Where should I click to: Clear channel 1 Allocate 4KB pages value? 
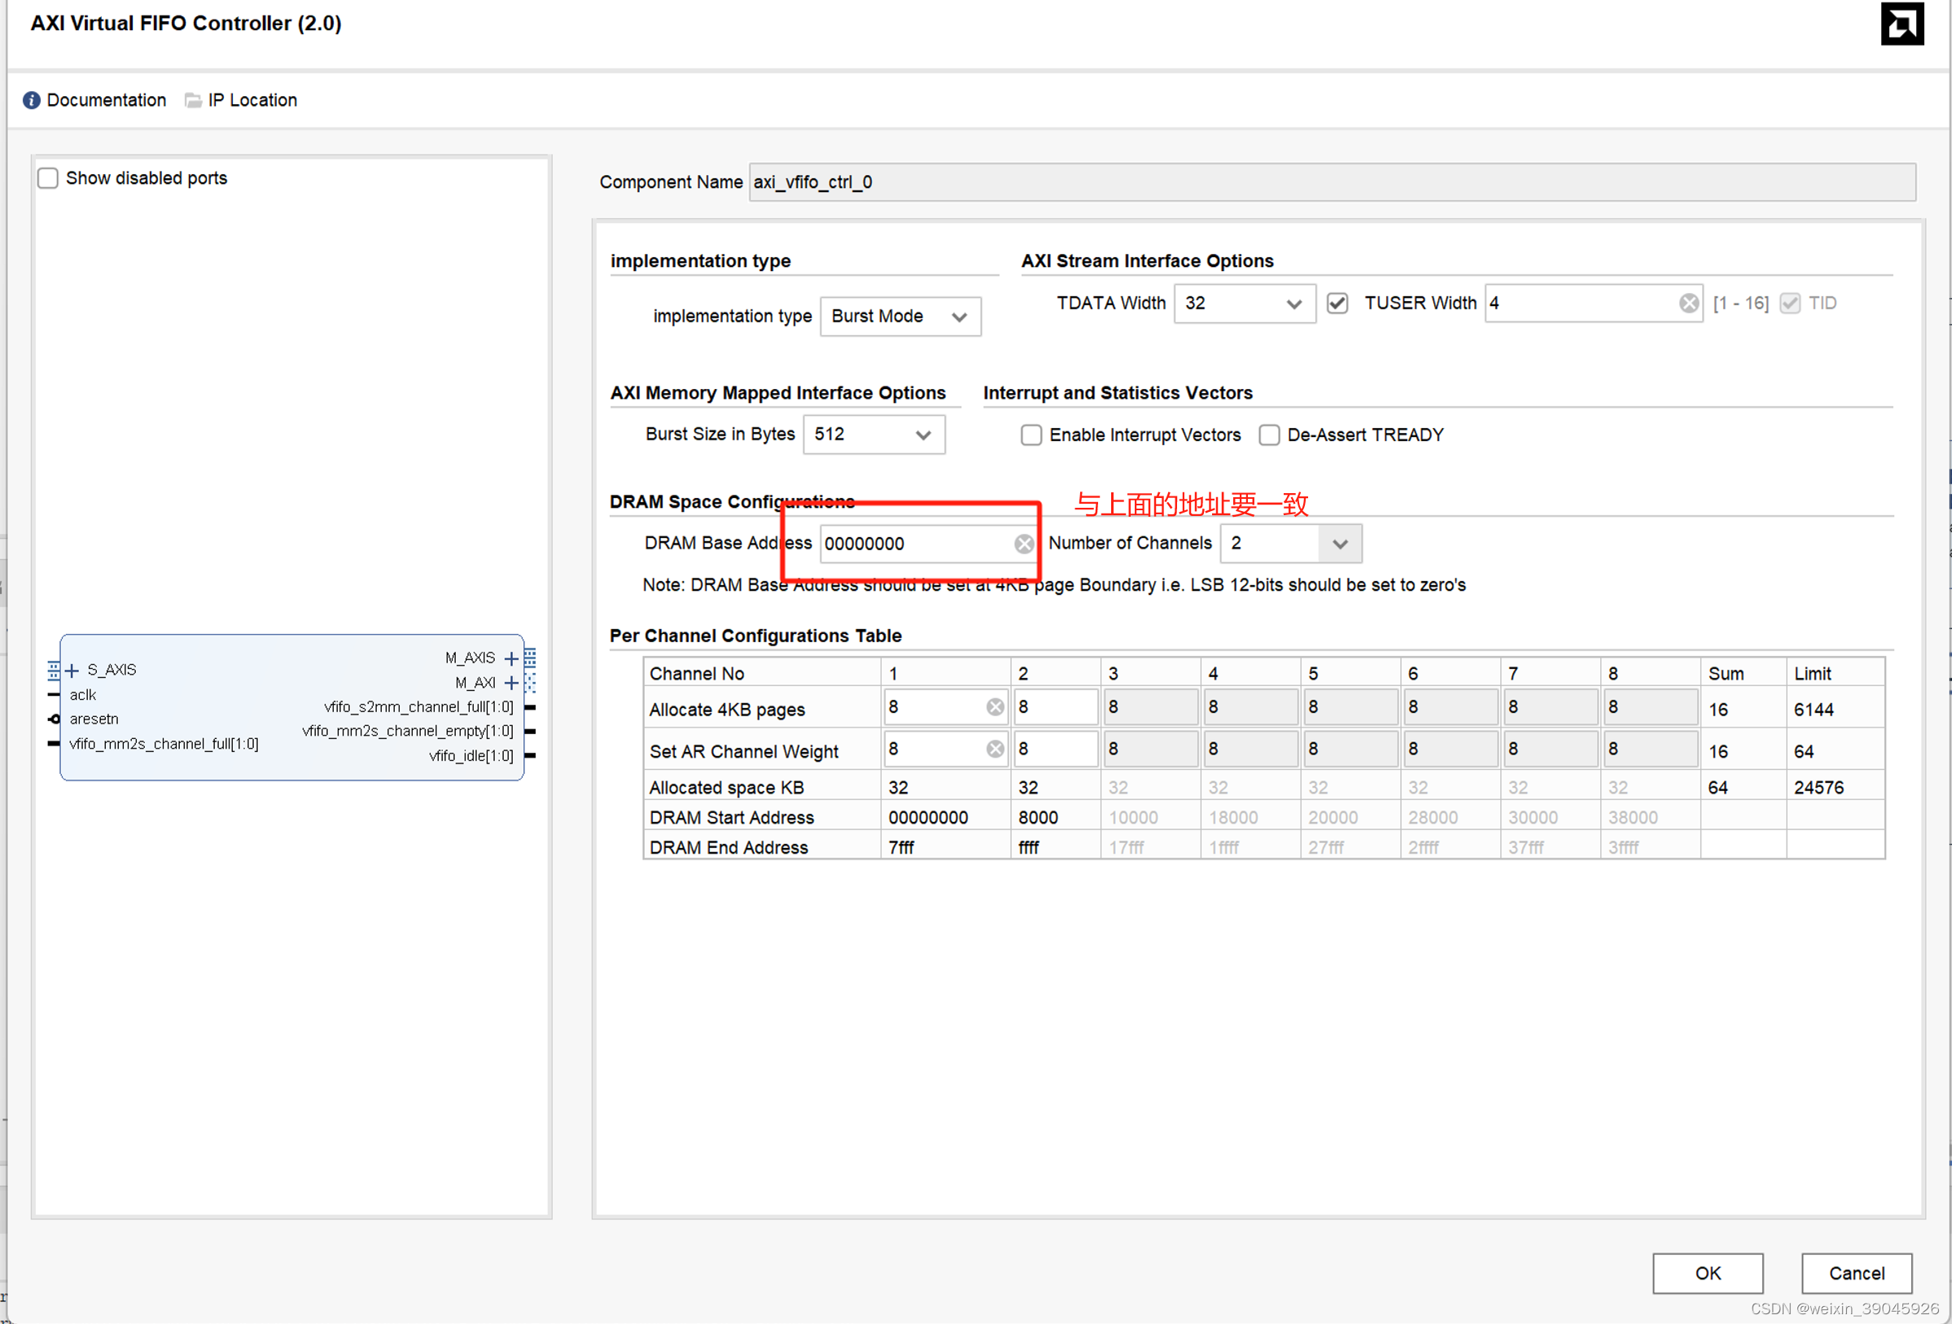click(x=995, y=708)
